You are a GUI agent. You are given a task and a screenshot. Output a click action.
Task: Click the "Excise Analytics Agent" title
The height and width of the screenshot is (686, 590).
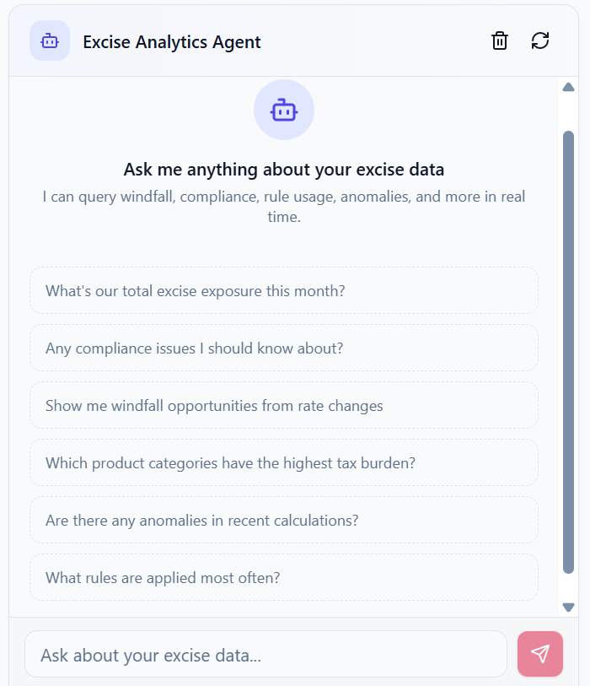tap(172, 42)
